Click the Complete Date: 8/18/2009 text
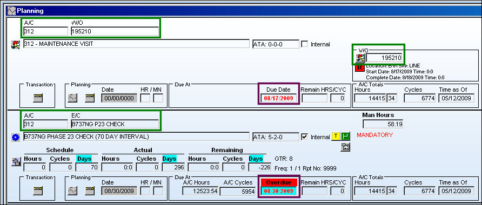This screenshot has height=205, width=482. click(405, 78)
